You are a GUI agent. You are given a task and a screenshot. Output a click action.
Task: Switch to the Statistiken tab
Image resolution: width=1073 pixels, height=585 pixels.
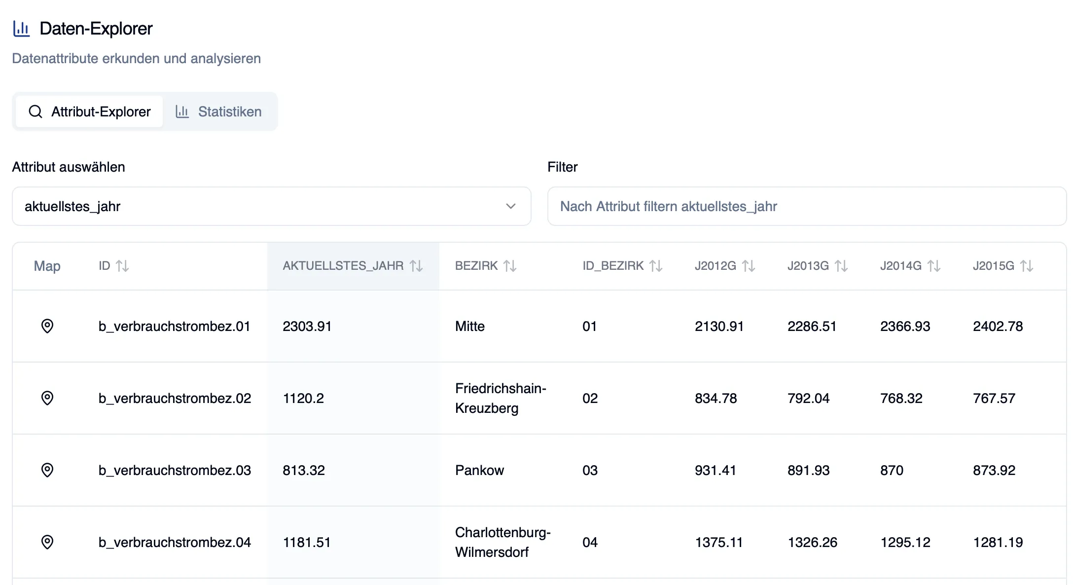[219, 111]
